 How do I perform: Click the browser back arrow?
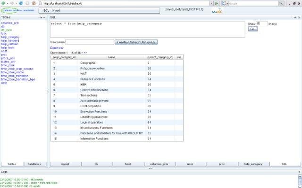coord(4,3)
